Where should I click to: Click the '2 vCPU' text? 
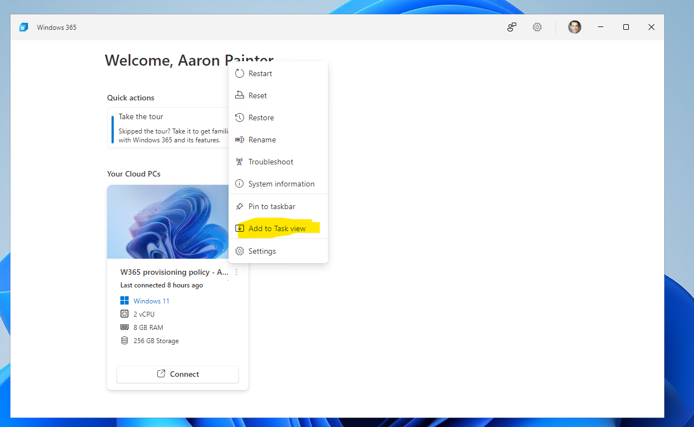pyautogui.click(x=144, y=314)
